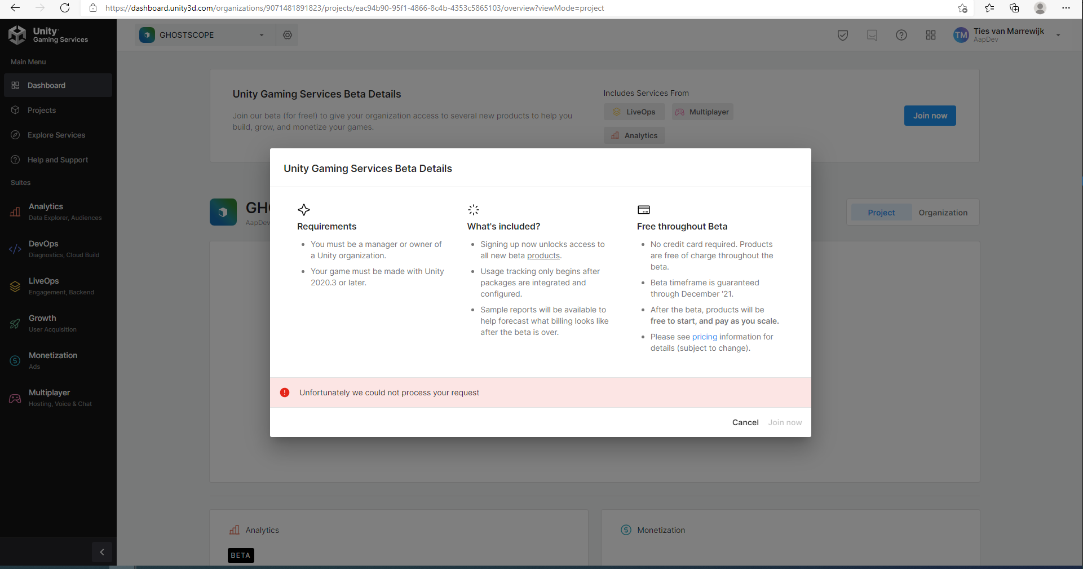Open the LiveOps suite in sidebar
This screenshot has height=569, width=1083.
click(58, 286)
